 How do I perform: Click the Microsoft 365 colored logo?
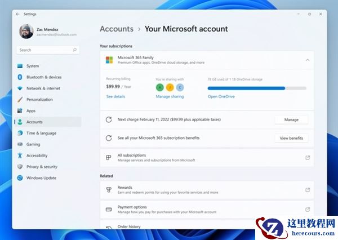click(109, 60)
